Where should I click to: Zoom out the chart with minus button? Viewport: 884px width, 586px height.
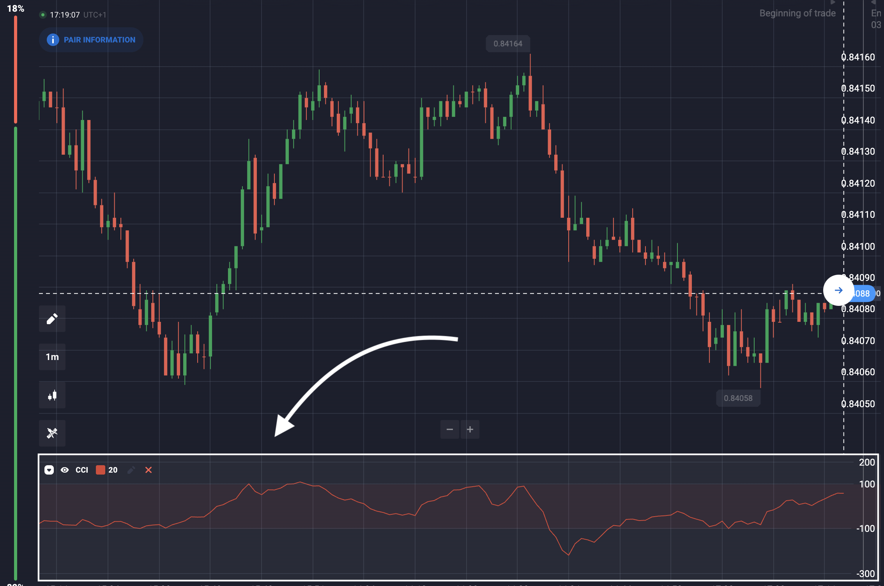click(x=450, y=429)
